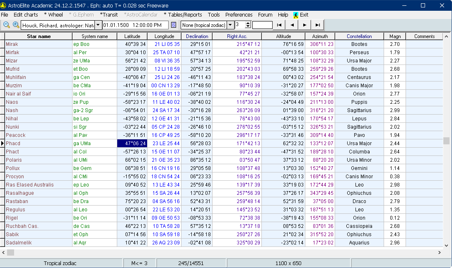Select the star name Mirak
Screen dimensions: 452x268
[x=12, y=44]
